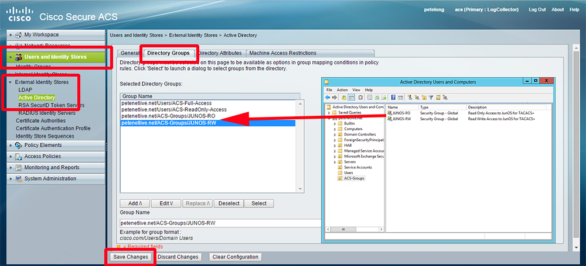Click the Properties icon in the AD toolbar

tap(370, 98)
